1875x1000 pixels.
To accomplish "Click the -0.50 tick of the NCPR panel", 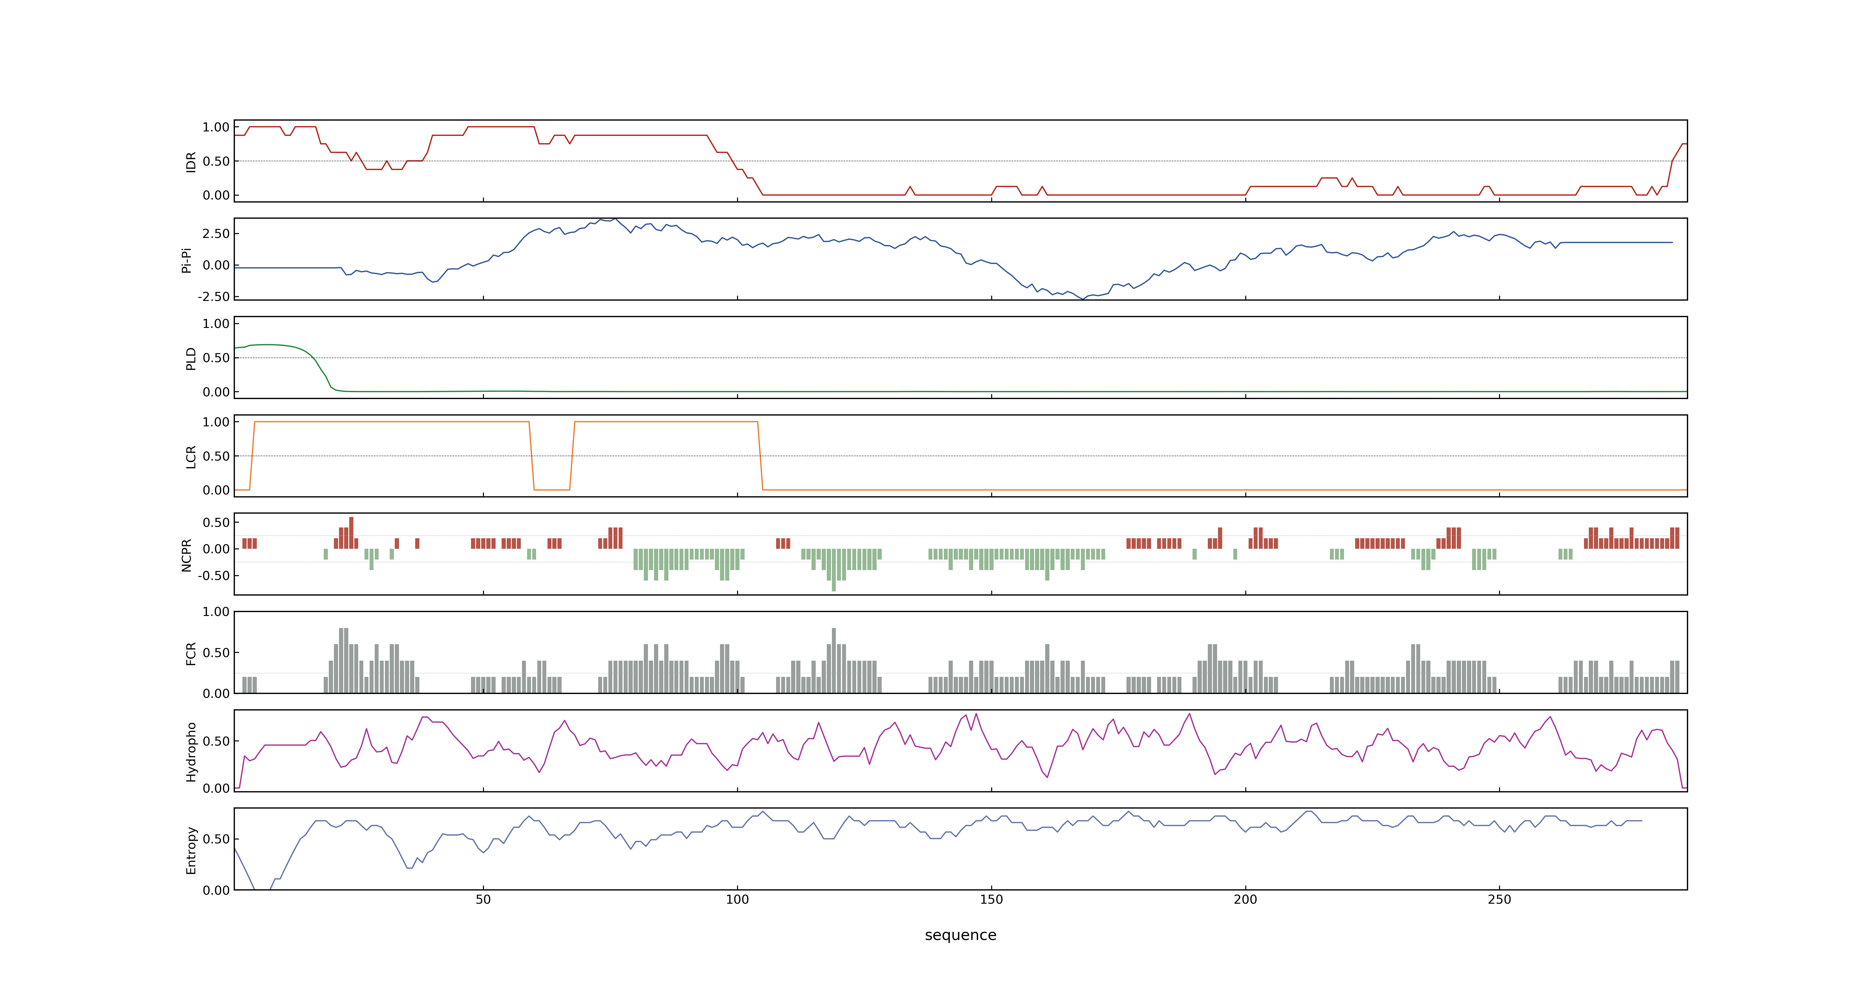I will (214, 576).
